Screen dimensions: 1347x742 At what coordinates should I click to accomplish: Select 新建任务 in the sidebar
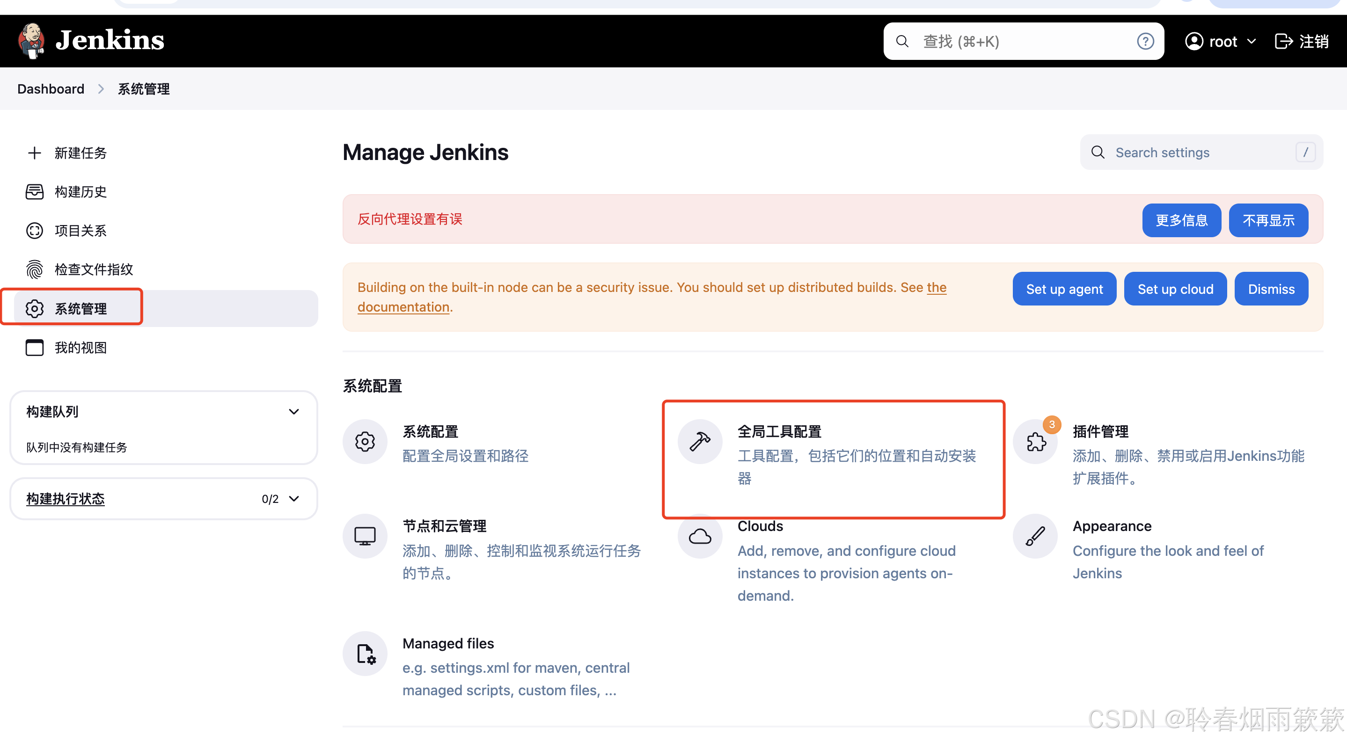click(80, 153)
